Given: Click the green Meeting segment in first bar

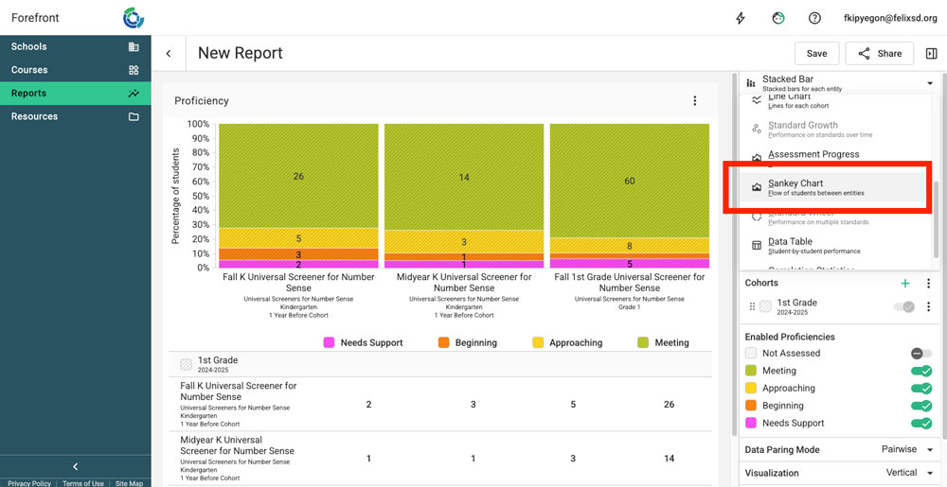Looking at the screenshot, I should (298, 176).
